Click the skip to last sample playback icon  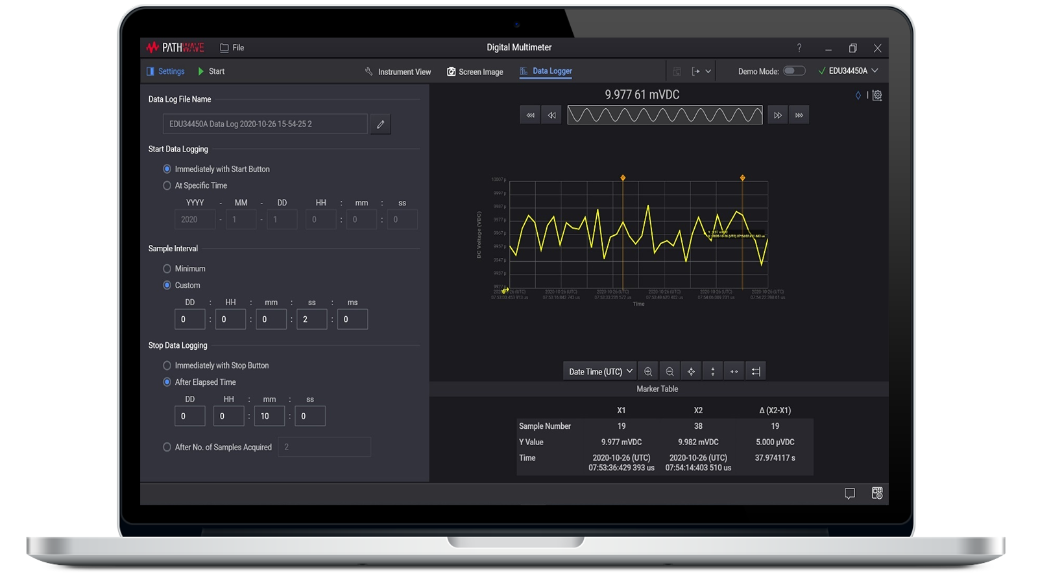[x=799, y=115]
